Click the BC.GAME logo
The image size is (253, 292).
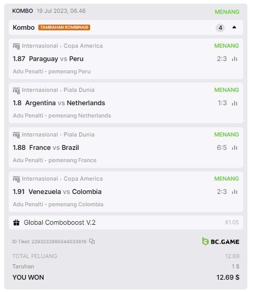tap(220, 241)
